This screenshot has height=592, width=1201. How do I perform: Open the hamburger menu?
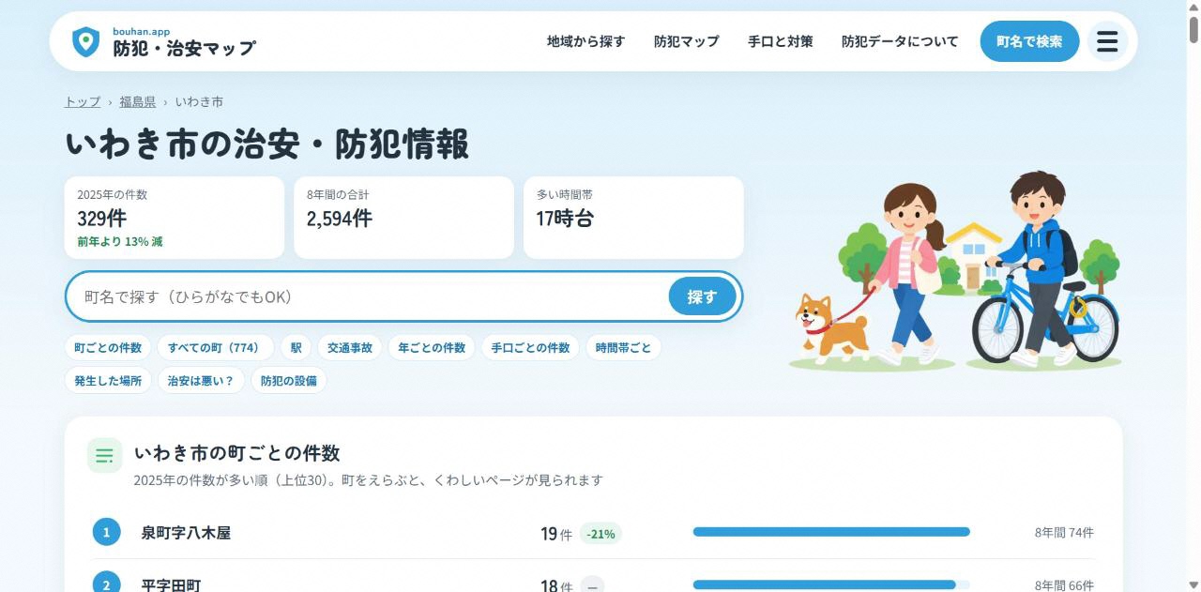(1107, 41)
